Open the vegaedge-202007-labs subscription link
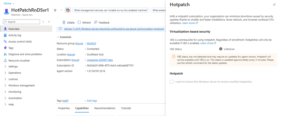 pyautogui.click(x=100, y=60)
